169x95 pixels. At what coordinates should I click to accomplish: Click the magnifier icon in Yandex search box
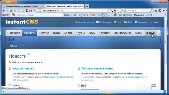coord(151,11)
